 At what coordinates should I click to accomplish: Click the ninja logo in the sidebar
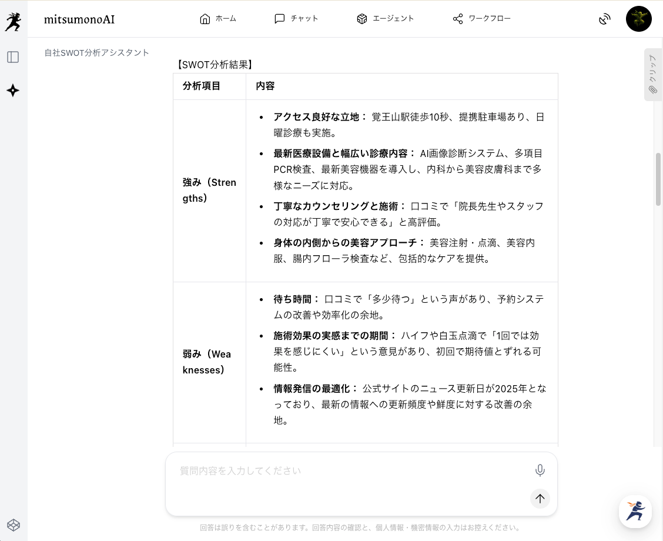click(13, 21)
